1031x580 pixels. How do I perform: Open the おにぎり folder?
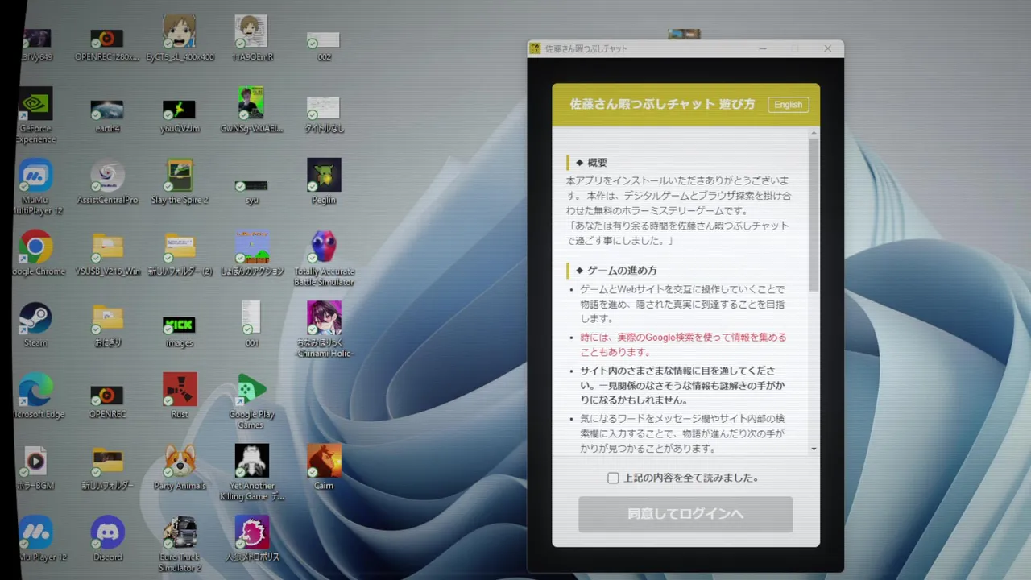click(x=107, y=319)
